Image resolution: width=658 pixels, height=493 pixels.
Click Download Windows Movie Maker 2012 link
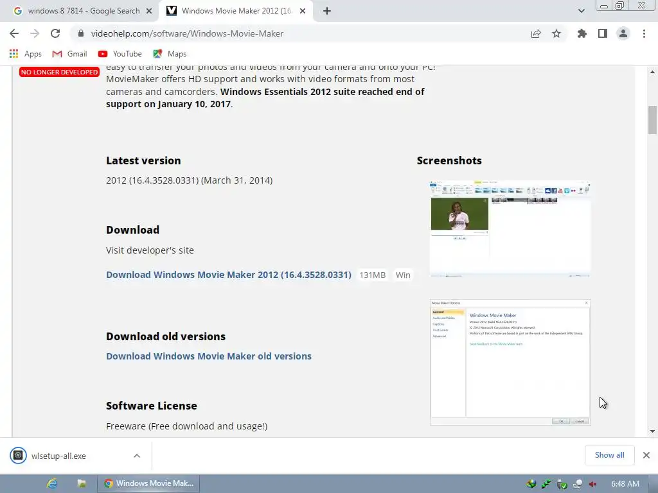[x=229, y=275]
